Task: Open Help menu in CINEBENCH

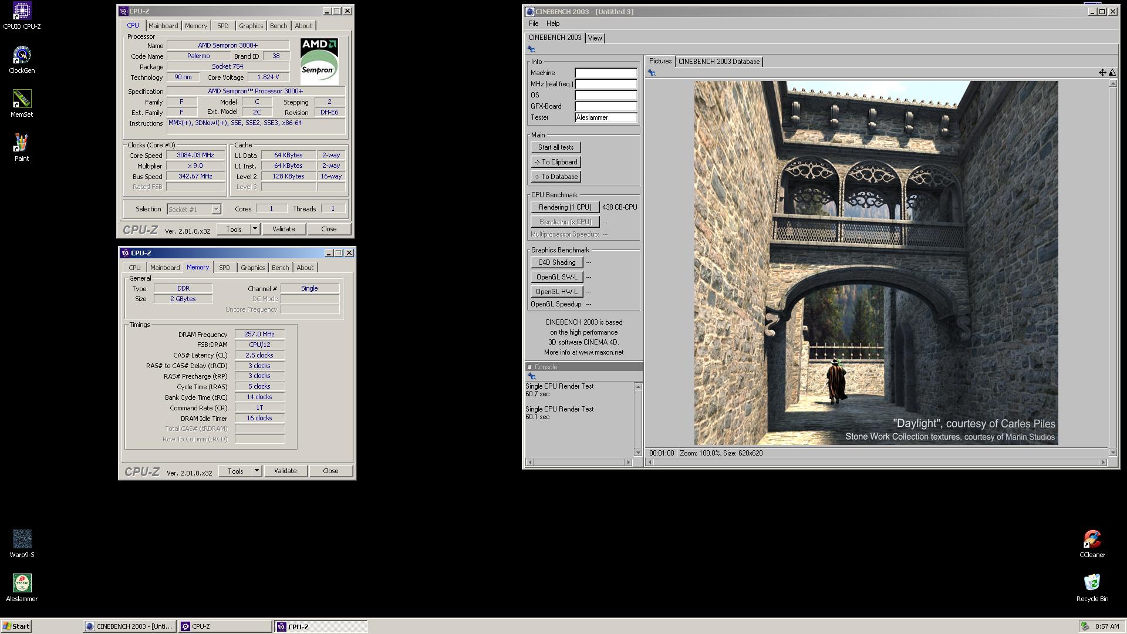Action: tap(553, 23)
